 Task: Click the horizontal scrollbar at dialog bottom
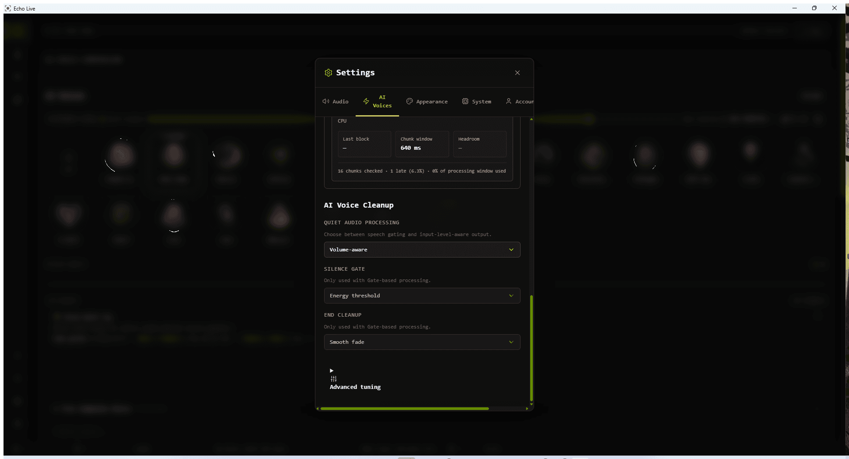click(x=404, y=409)
